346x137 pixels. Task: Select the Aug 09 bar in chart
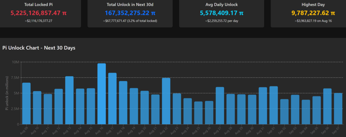click(x=26, y=104)
